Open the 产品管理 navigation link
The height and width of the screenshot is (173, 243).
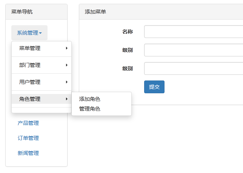pos(28,123)
